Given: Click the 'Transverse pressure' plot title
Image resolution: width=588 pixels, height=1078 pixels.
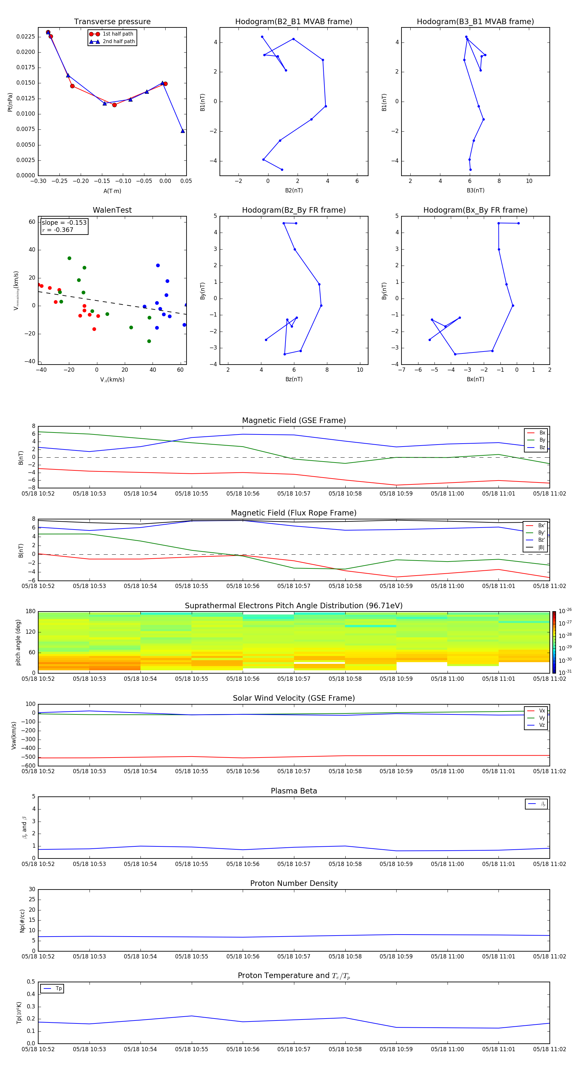Looking at the screenshot, I should click(112, 22).
